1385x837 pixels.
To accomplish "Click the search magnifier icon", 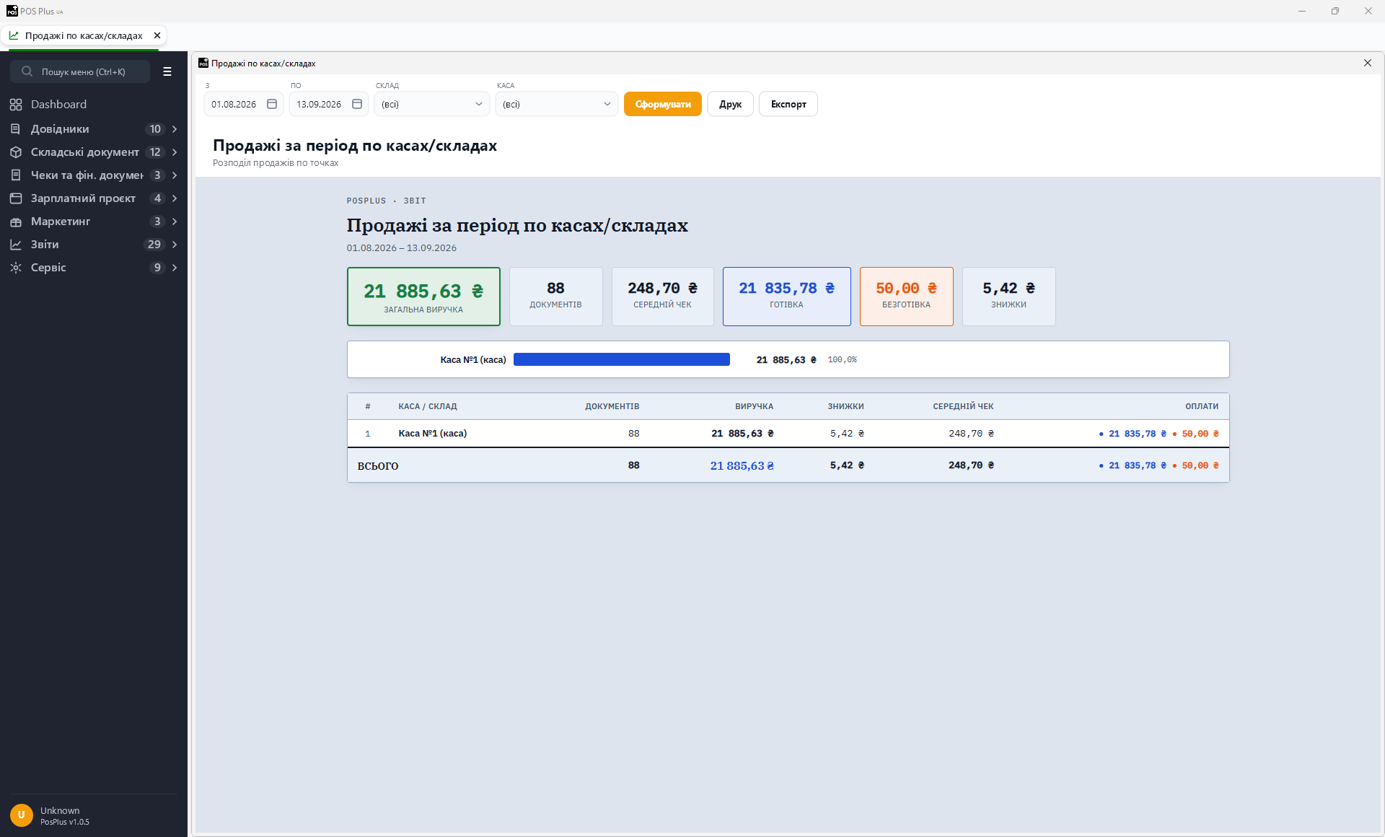I will (27, 71).
